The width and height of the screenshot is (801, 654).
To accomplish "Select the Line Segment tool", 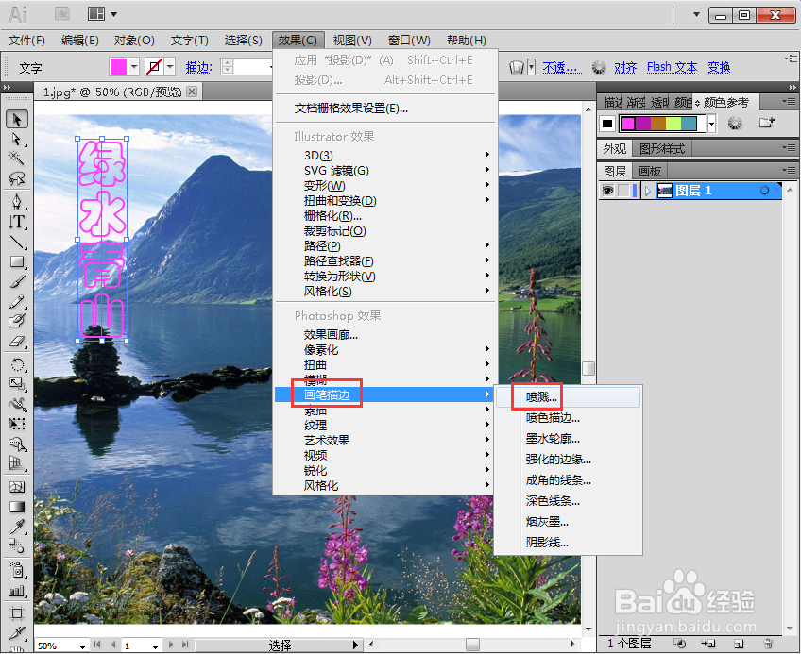I will pyautogui.click(x=17, y=242).
